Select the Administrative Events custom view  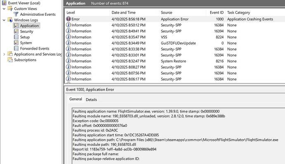(x=38, y=14)
